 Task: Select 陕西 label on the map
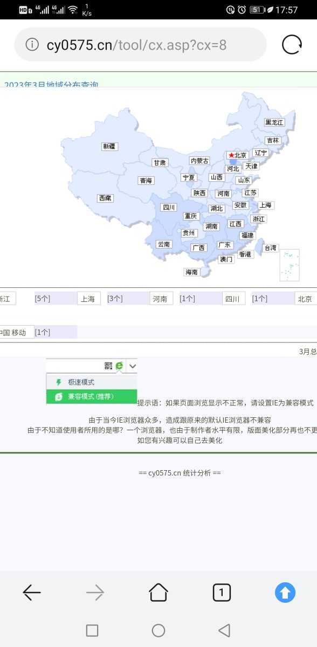pyautogui.click(x=199, y=193)
